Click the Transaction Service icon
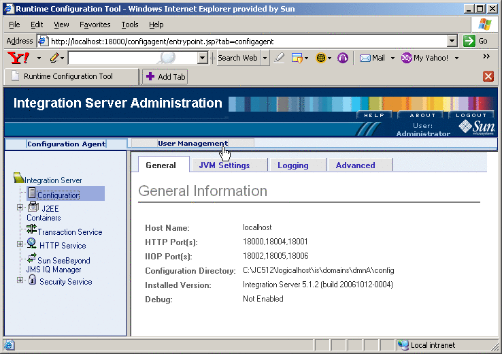This screenshot has width=502, height=354. point(31,229)
